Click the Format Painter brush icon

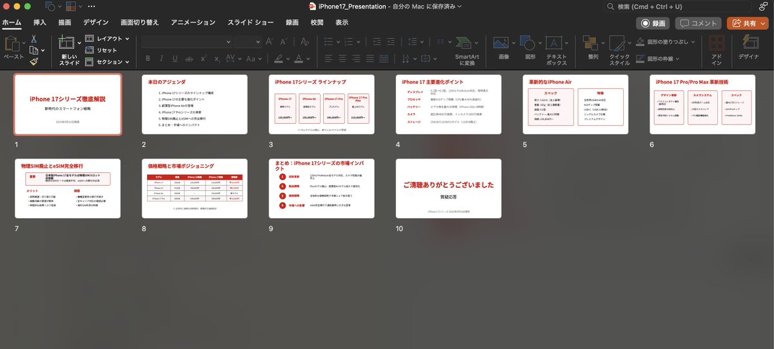point(34,62)
